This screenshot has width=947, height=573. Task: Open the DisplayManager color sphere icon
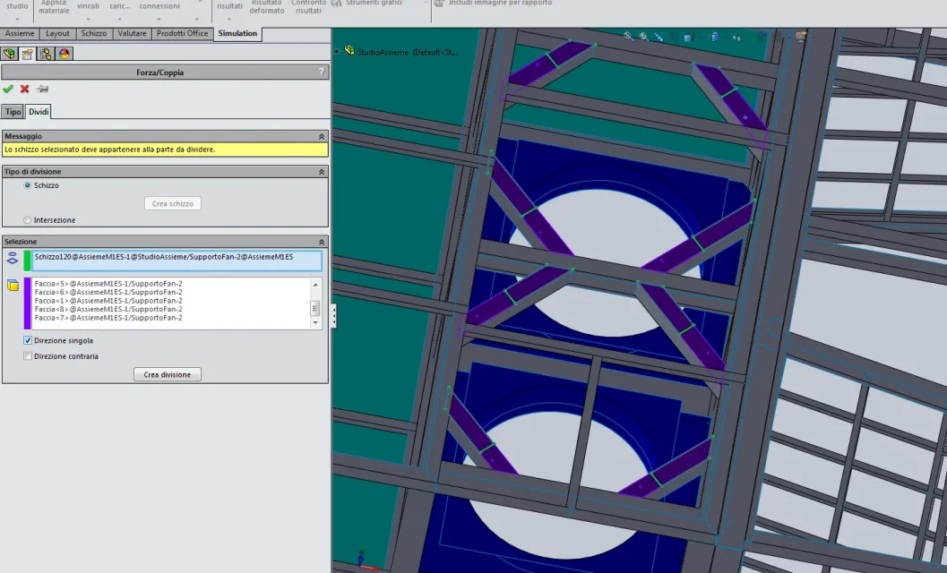(x=65, y=54)
